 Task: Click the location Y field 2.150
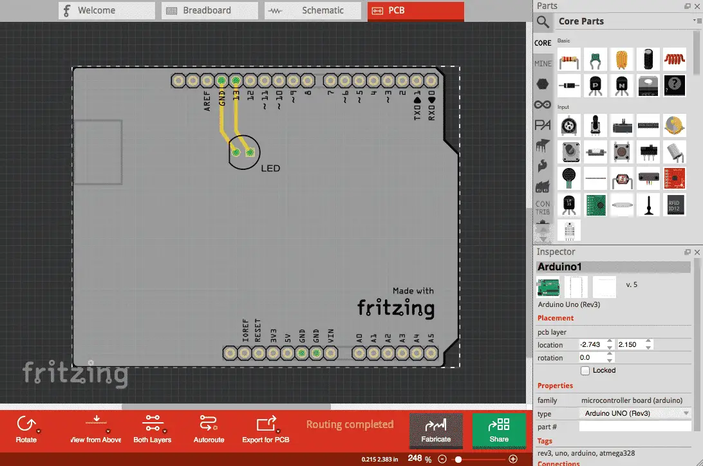630,344
